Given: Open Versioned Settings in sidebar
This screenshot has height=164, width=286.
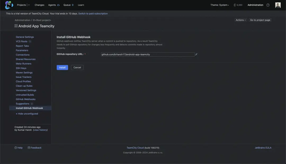Looking at the screenshot, I should [26, 90].
